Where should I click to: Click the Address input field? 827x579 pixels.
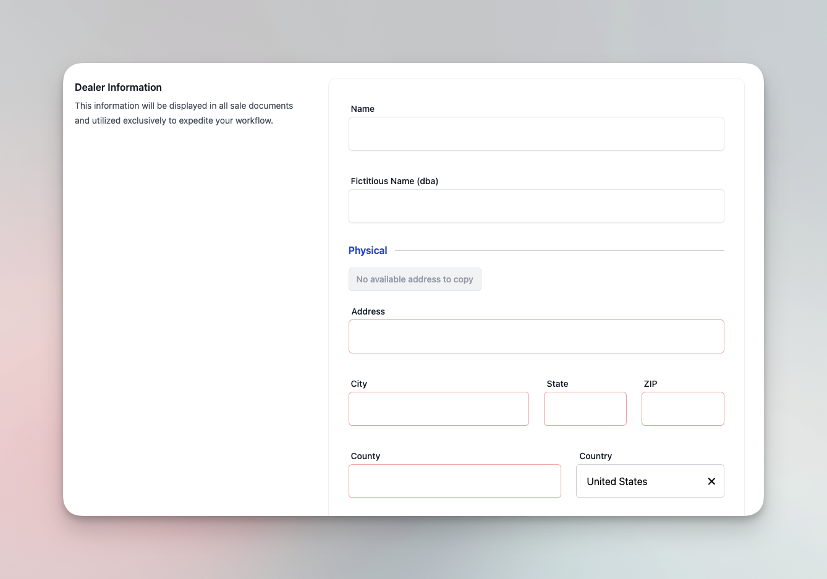pos(536,336)
